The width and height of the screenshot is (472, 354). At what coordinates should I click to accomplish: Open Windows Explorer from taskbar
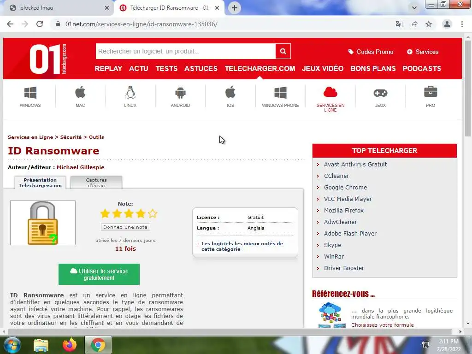click(x=41, y=345)
